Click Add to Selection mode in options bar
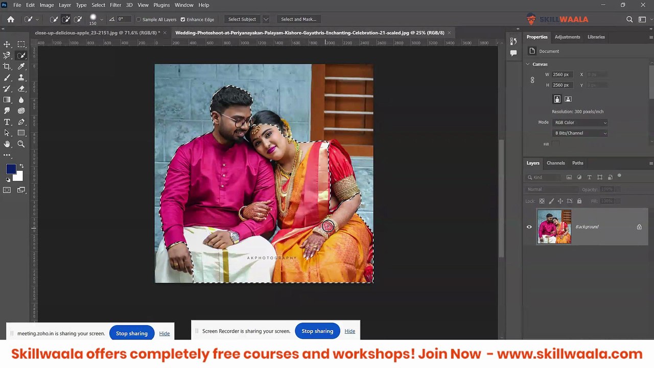The height and width of the screenshot is (368, 654). pyautogui.click(x=66, y=19)
